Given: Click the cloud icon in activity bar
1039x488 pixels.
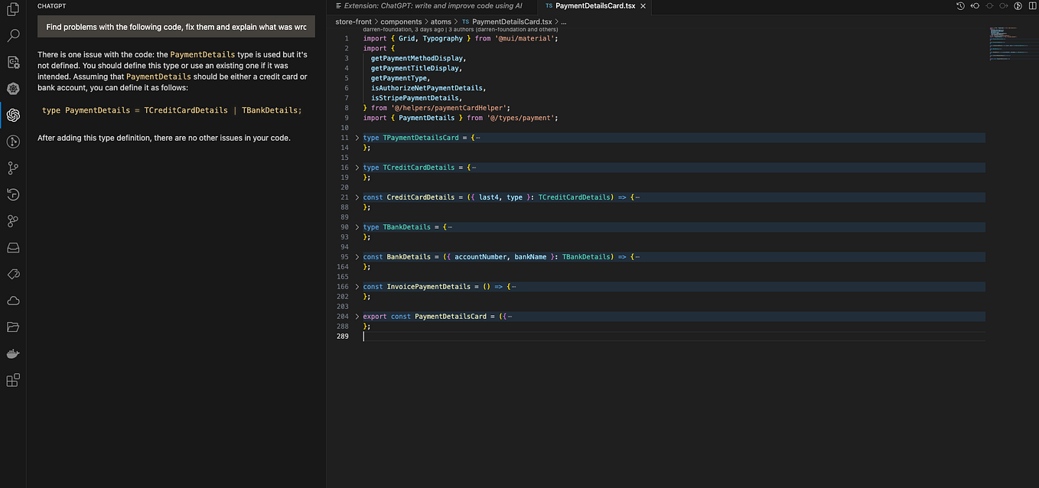Looking at the screenshot, I should [x=13, y=301].
